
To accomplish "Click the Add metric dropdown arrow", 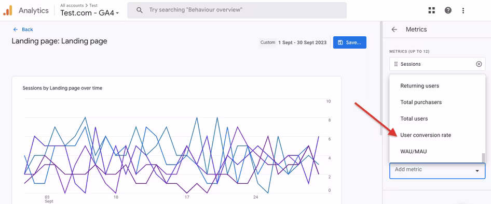I will (x=477, y=170).
